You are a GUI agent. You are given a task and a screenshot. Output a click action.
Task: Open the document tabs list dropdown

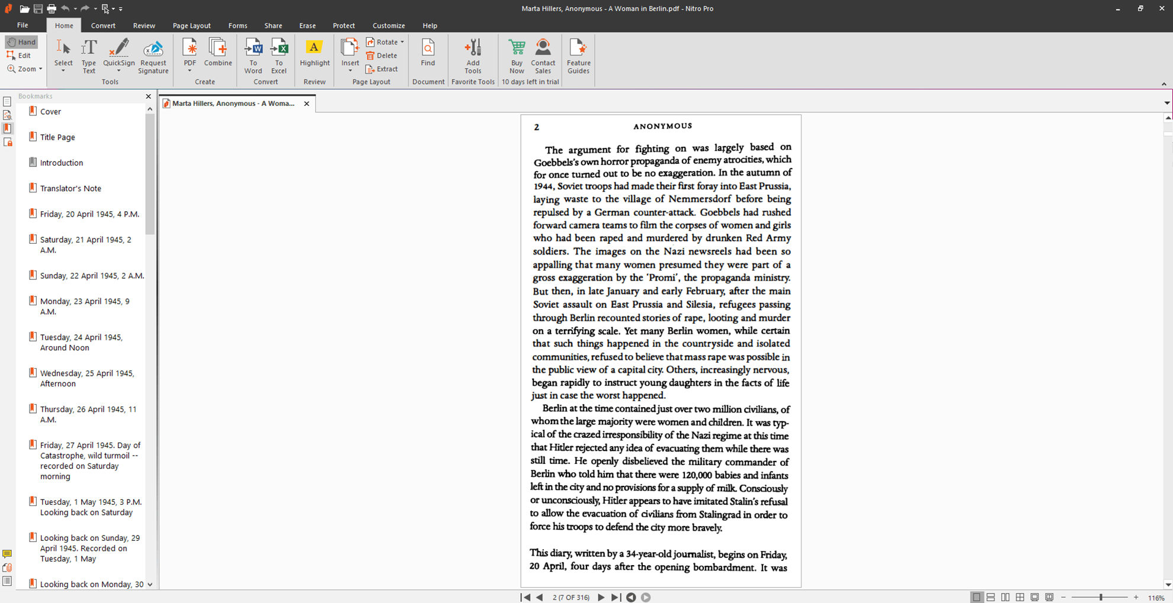1166,103
